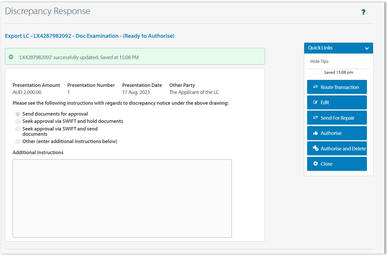The width and height of the screenshot is (388, 256).
Task: Click the Send For Repair arrows icon
Action: coord(315,118)
